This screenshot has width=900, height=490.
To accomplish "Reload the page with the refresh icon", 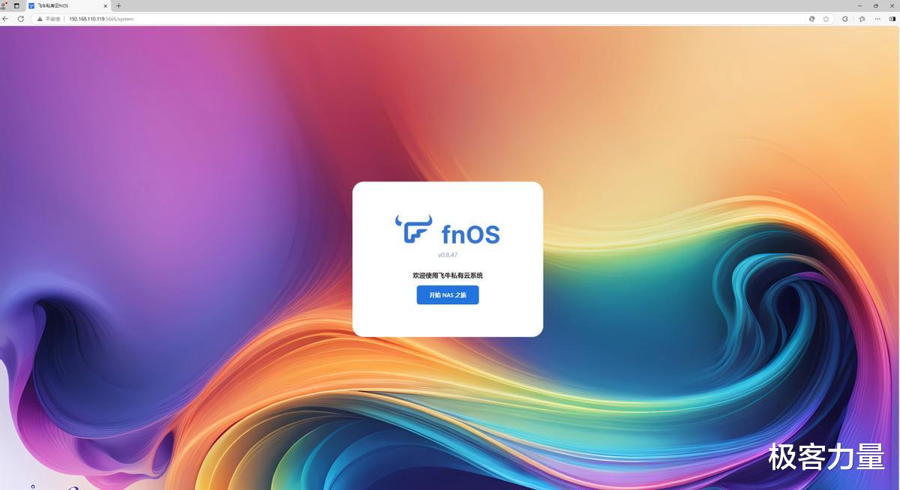I will (x=21, y=19).
